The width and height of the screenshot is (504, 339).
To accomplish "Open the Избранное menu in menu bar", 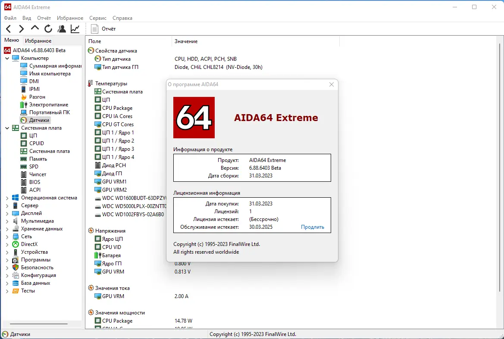I will 70,18.
